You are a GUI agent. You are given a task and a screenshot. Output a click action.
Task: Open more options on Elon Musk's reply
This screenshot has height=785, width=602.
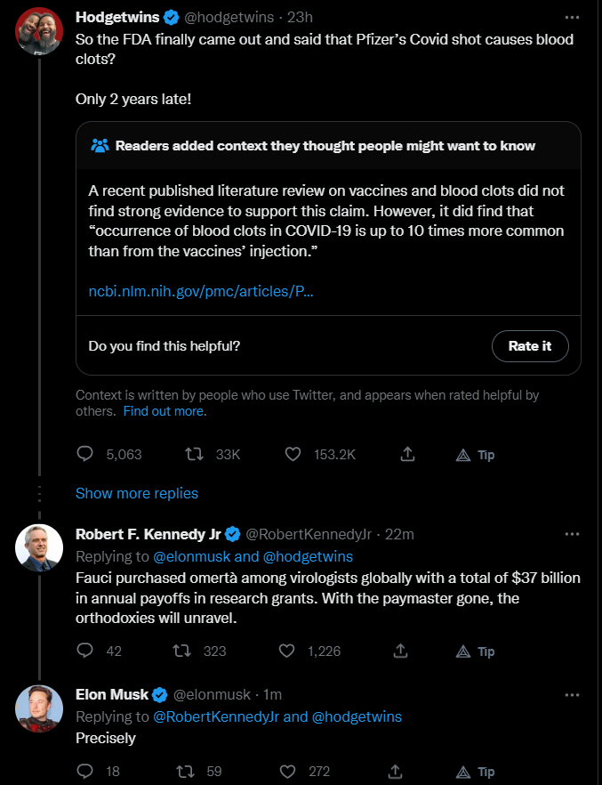tap(573, 694)
